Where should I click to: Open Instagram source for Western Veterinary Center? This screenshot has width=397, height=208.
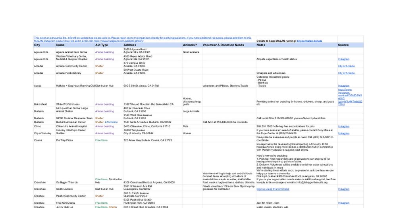click(343, 59)
